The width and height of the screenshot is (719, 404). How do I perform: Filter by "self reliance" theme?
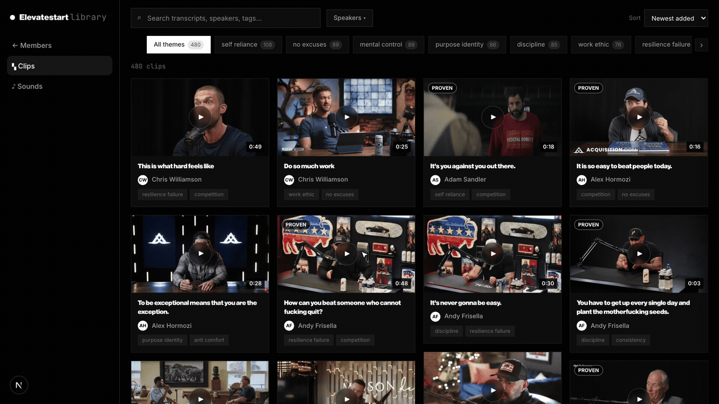tap(248, 44)
